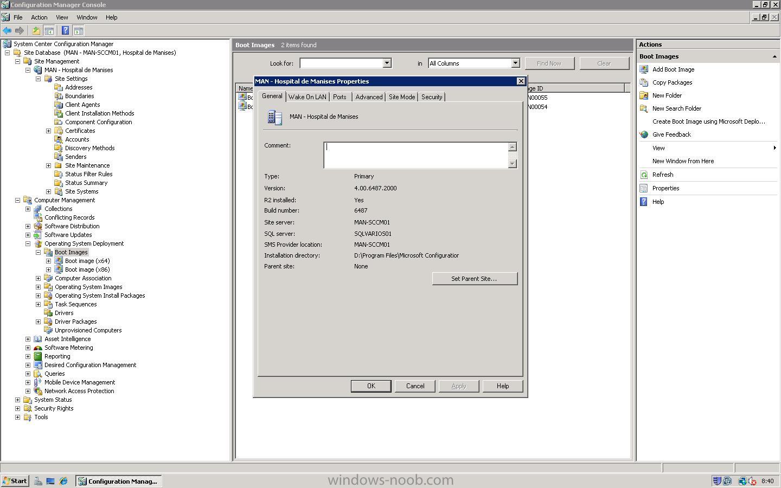
Task: Switch to the Advanced tab
Action: [x=369, y=97]
